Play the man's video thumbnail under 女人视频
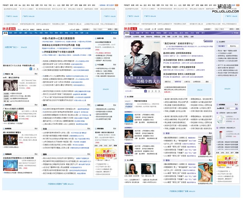Image resolution: width=243 pixels, height=198 pixels. [148, 169]
